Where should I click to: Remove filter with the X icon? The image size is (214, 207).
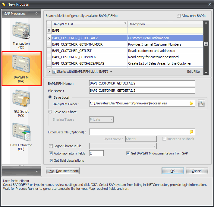pos(49,72)
